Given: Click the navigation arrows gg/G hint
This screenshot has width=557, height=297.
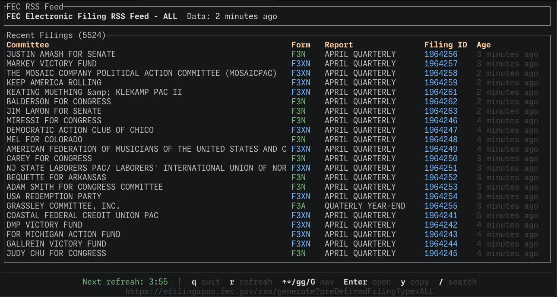Looking at the screenshot, I should 308,282.
